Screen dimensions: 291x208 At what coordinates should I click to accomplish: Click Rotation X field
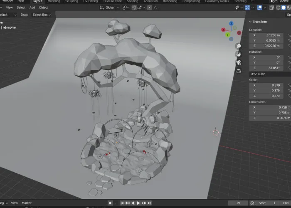(266, 57)
